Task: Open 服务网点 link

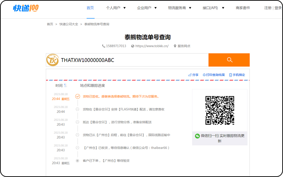Action: pos(184,46)
